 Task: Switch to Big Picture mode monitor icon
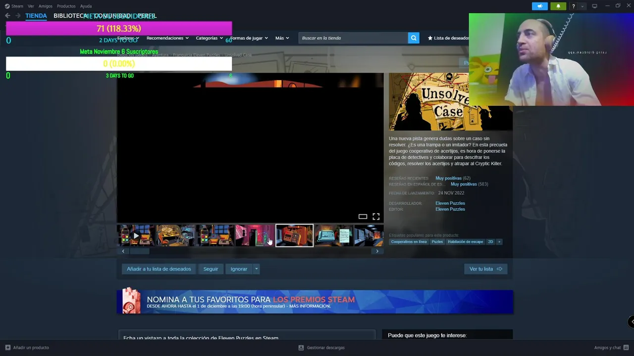click(x=594, y=6)
